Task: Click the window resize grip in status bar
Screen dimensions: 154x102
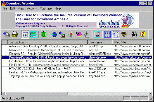Action: [151, 99]
